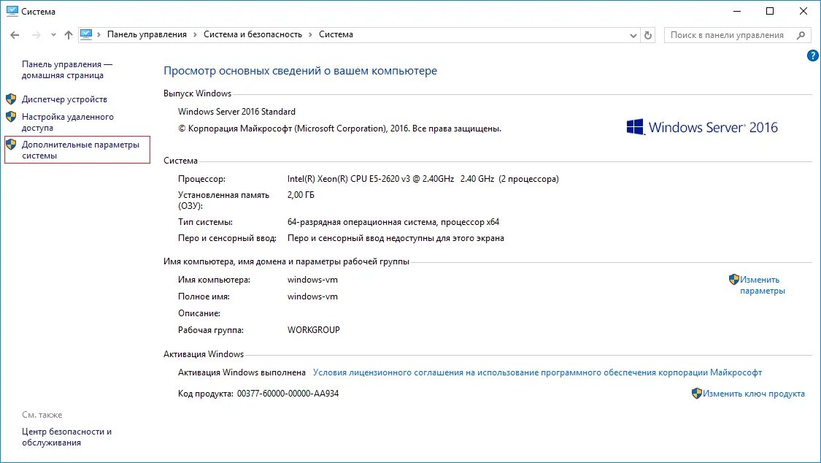Click the heading 'Просмотр основных сведений о вашем компьютере'
This screenshot has height=463, width=821.
point(300,71)
